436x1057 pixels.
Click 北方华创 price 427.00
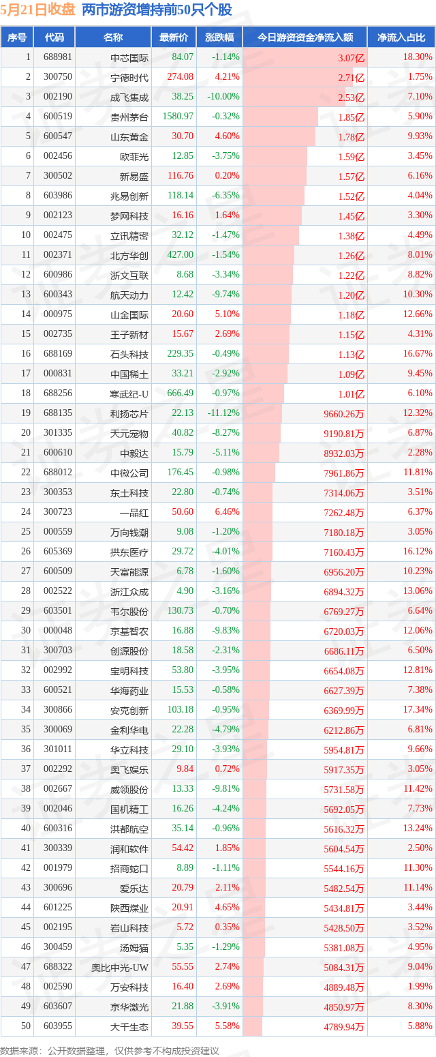pyautogui.click(x=180, y=255)
